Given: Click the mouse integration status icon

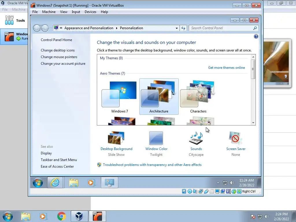Looking at the screenshot, I should click(x=234, y=191).
